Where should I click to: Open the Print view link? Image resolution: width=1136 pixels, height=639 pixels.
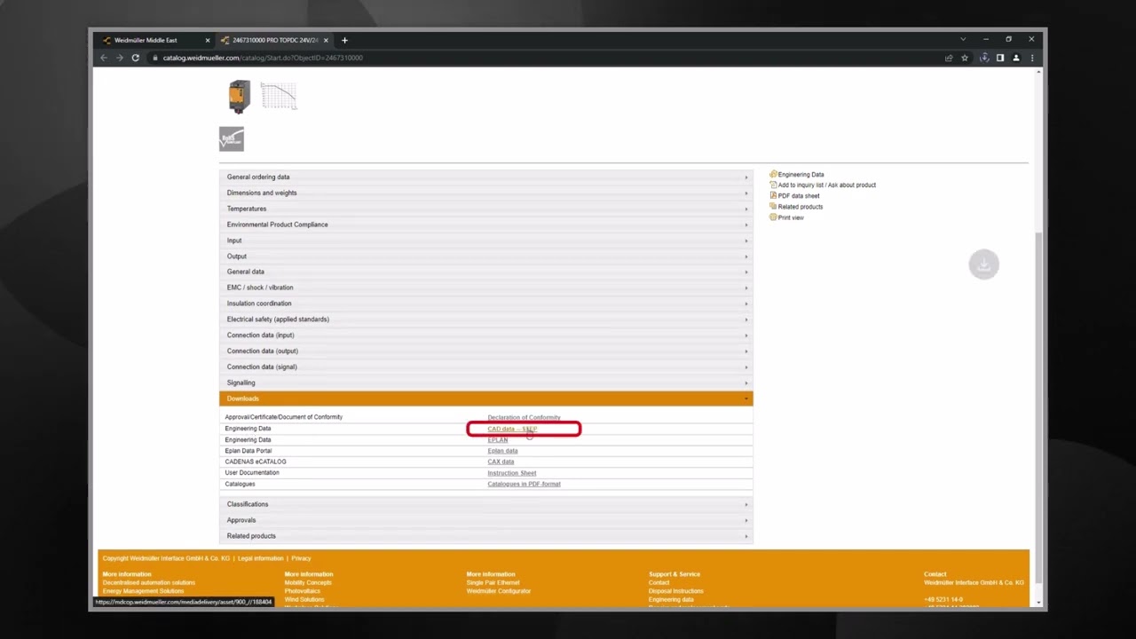(x=790, y=217)
